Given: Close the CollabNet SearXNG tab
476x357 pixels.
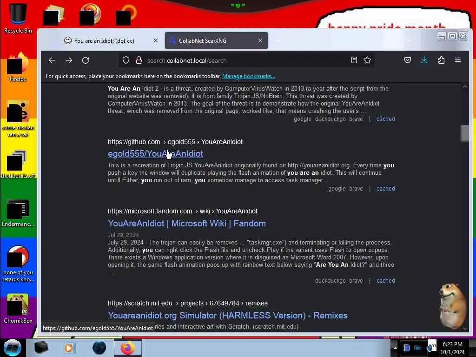Looking at the screenshot, I should point(260,40).
